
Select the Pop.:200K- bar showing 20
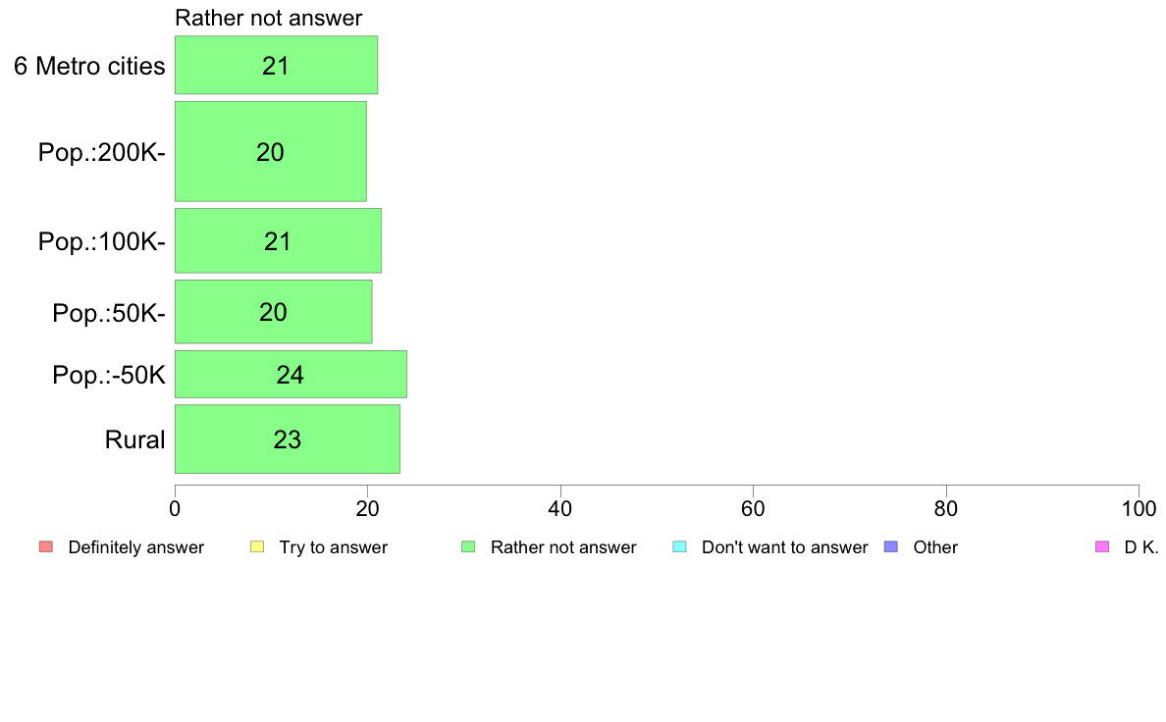[x=271, y=151]
